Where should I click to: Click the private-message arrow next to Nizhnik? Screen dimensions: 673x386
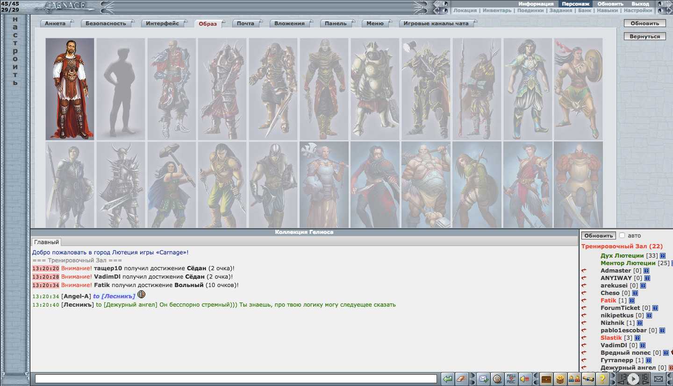coord(583,323)
